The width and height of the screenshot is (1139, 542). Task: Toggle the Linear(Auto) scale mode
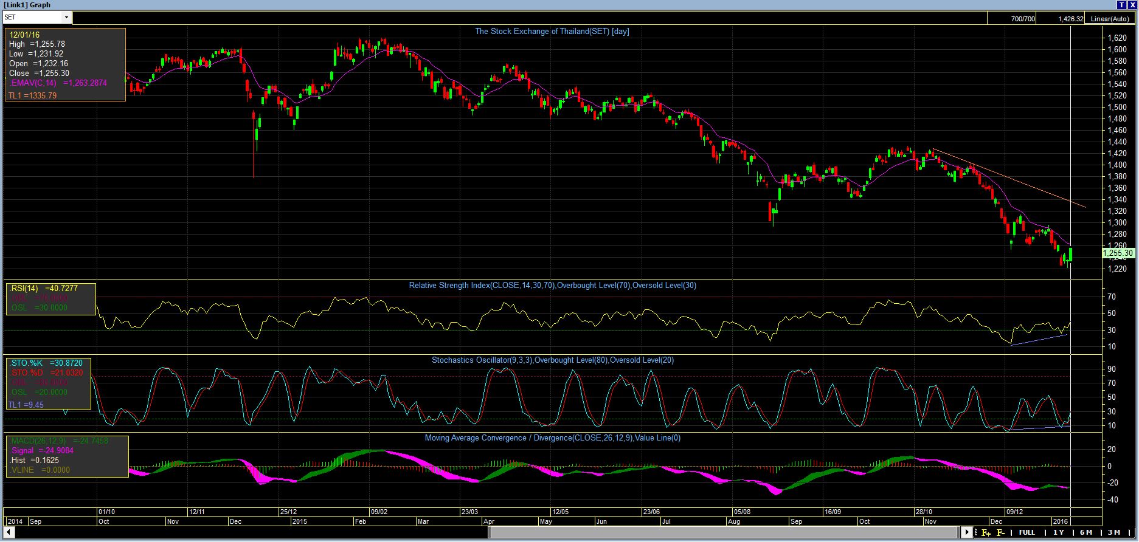click(1111, 19)
